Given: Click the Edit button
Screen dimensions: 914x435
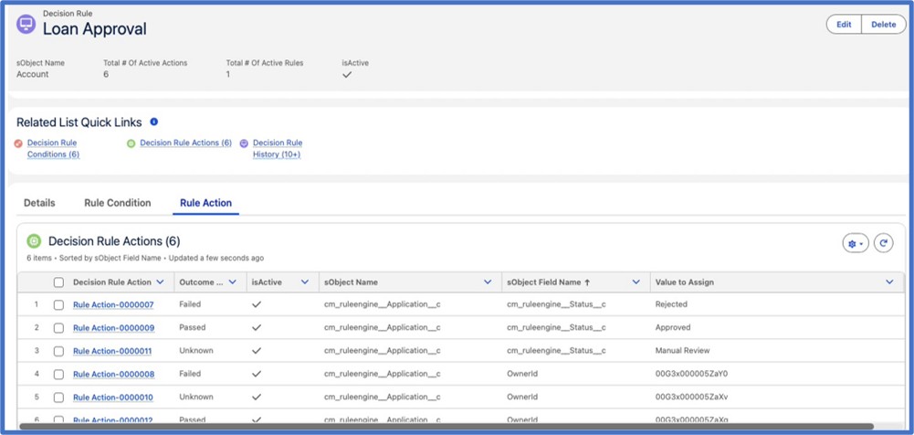Looking at the screenshot, I should point(844,25).
